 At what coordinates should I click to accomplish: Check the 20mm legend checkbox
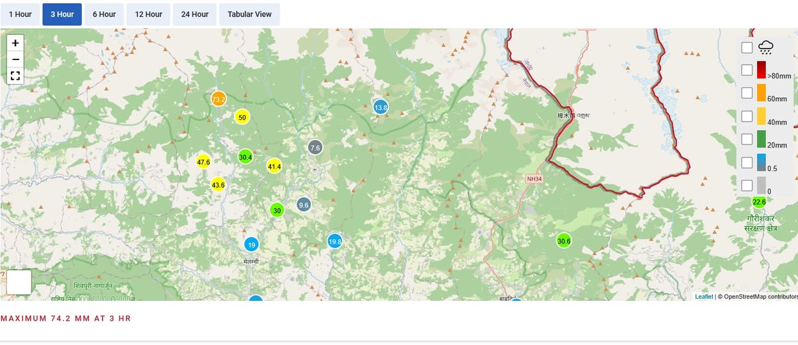coord(747,139)
